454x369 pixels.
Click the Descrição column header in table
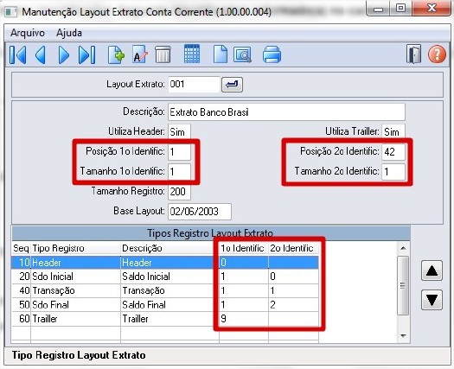click(x=169, y=248)
